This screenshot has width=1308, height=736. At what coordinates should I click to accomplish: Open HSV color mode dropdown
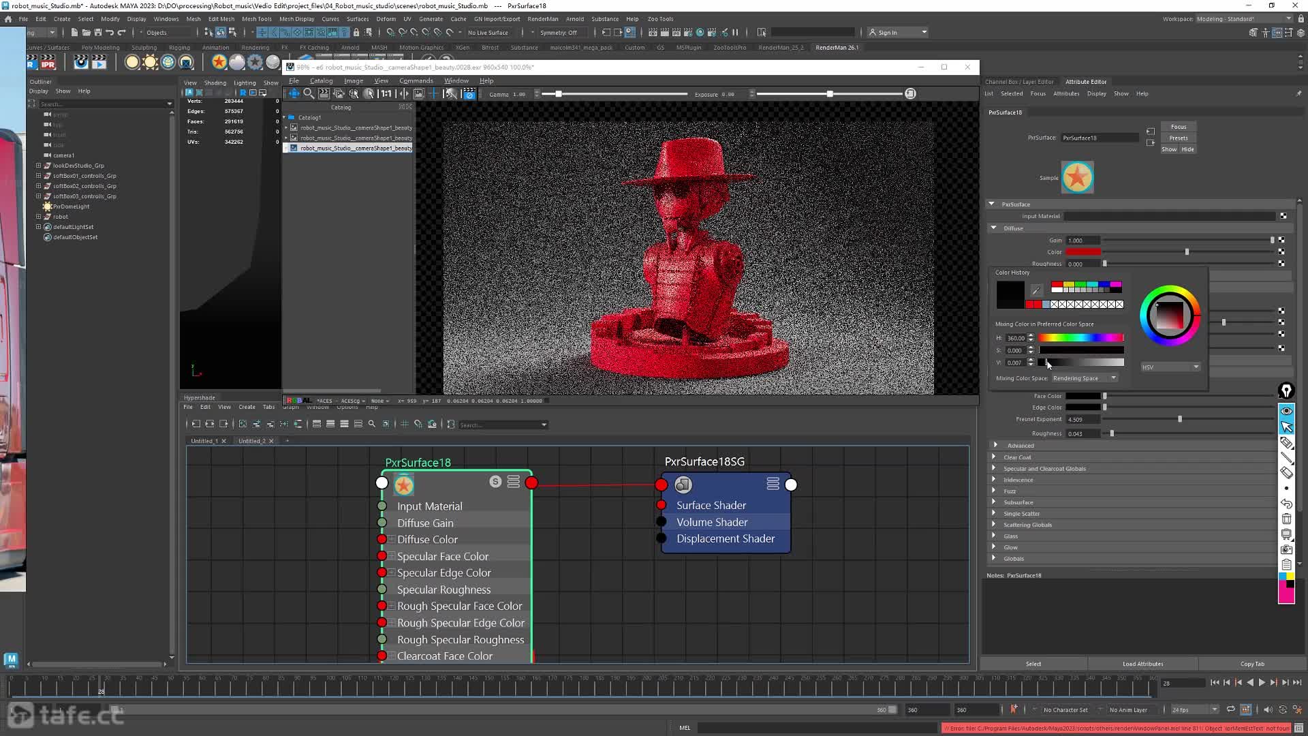coord(1170,367)
